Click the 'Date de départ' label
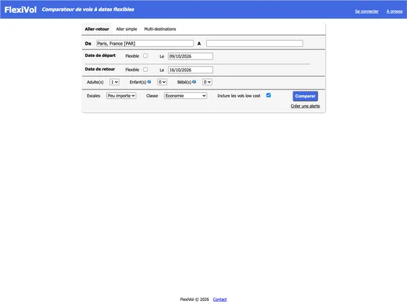 tap(100, 56)
